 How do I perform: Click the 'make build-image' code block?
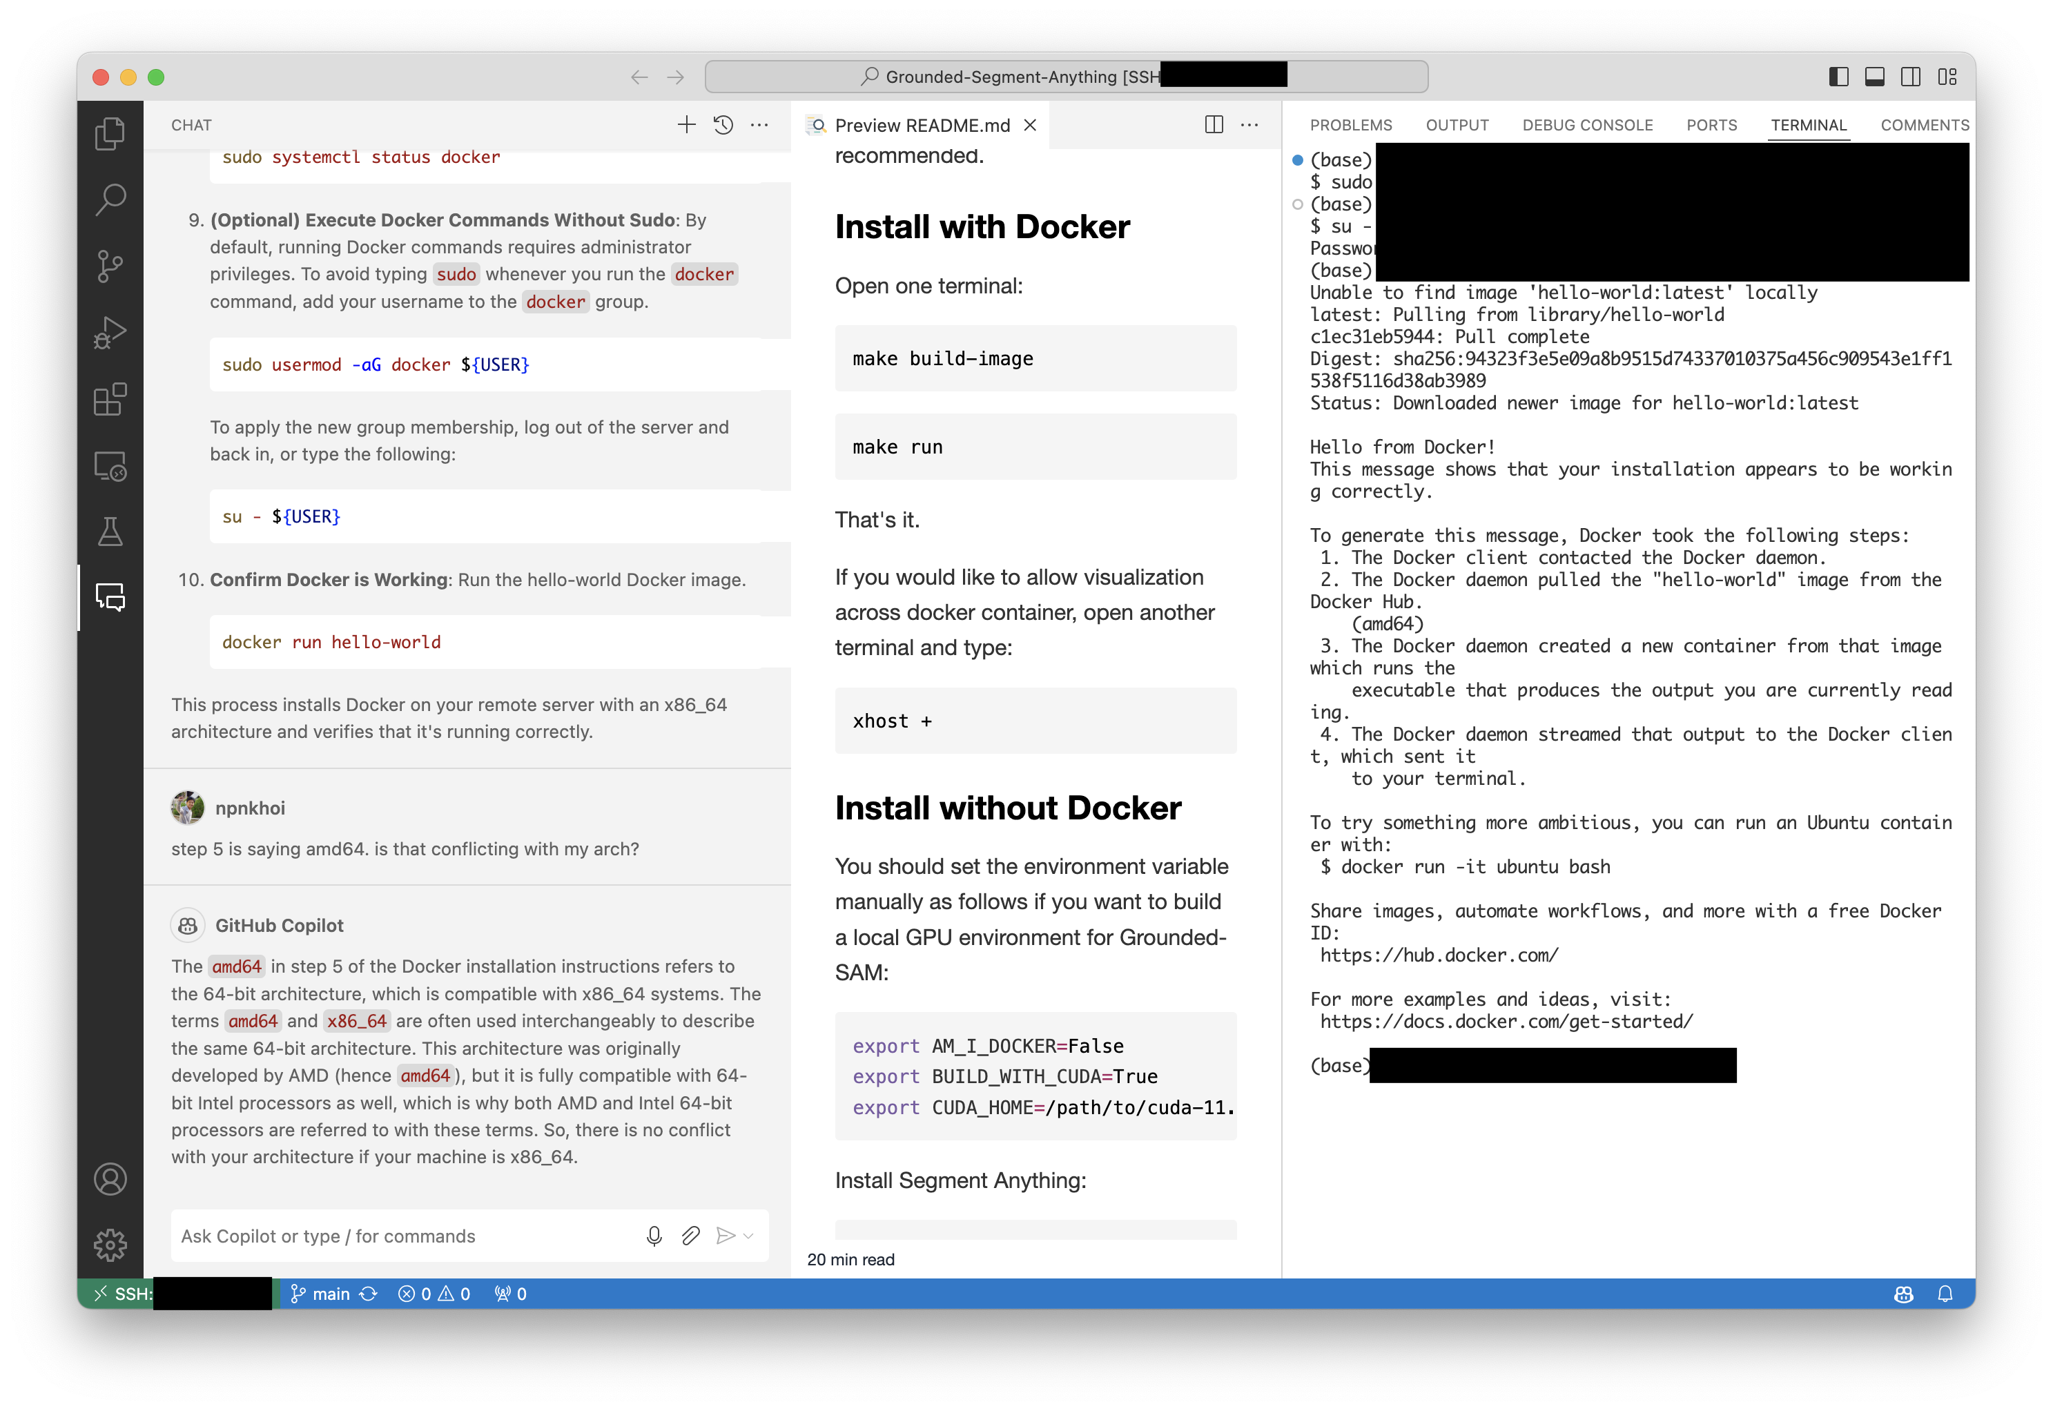pyautogui.click(x=1035, y=358)
